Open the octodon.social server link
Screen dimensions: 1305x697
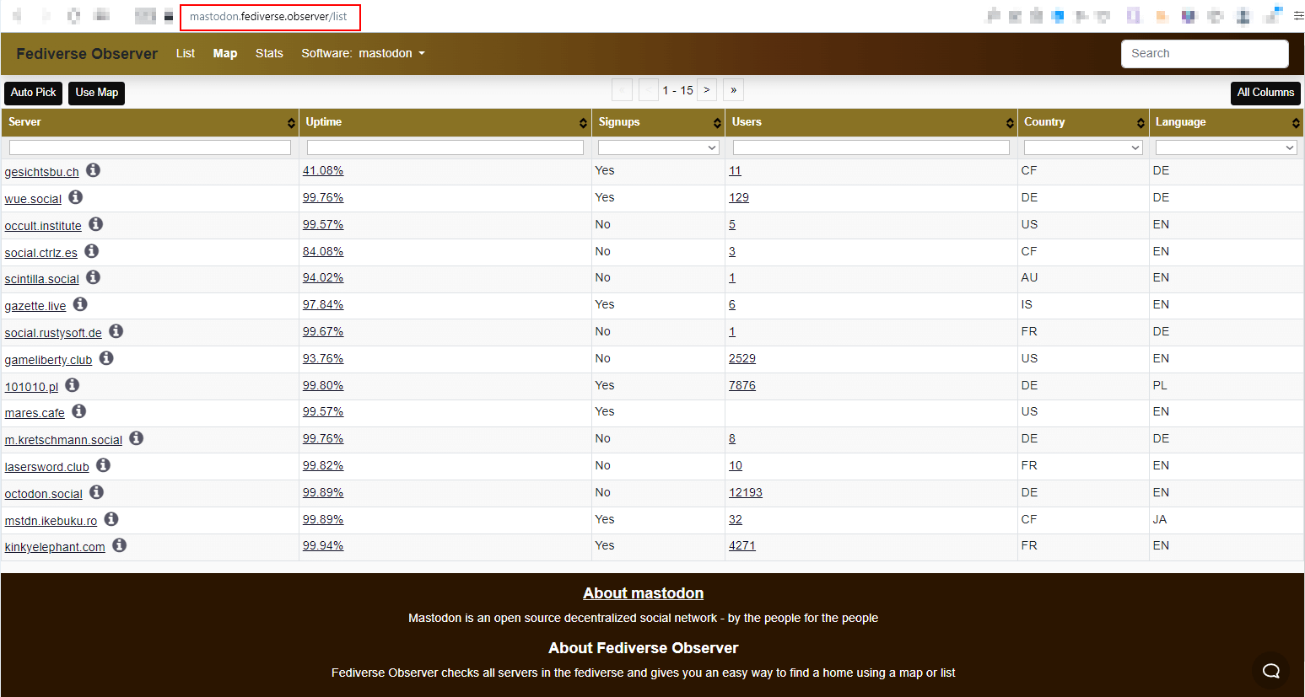tap(44, 494)
